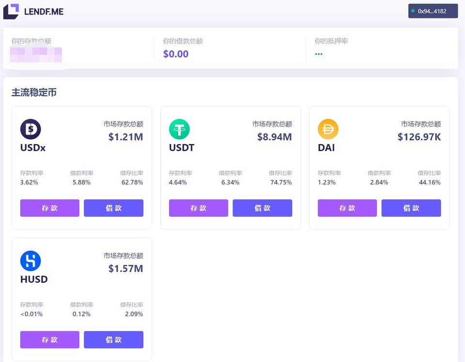Screen dimensions: 465x362
Task: Expand the 你的借款总额 details
Action: click(x=176, y=53)
